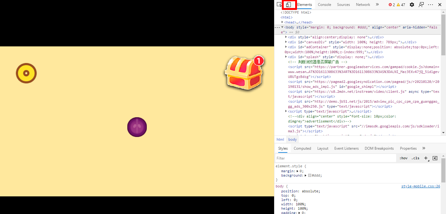The image size is (446, 214).
Task: Open DevTools settings gear
Action: (x=412, y=5)
